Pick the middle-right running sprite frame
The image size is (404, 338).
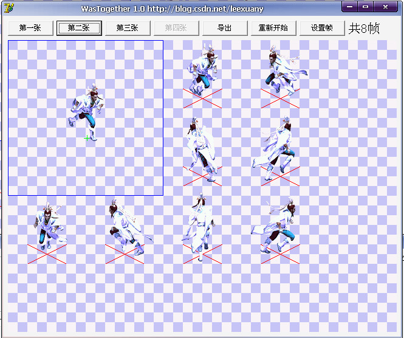[x=275, y=149]
